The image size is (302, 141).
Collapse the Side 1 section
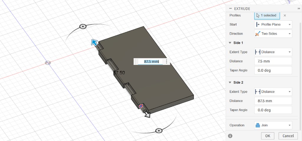point(230,43)
